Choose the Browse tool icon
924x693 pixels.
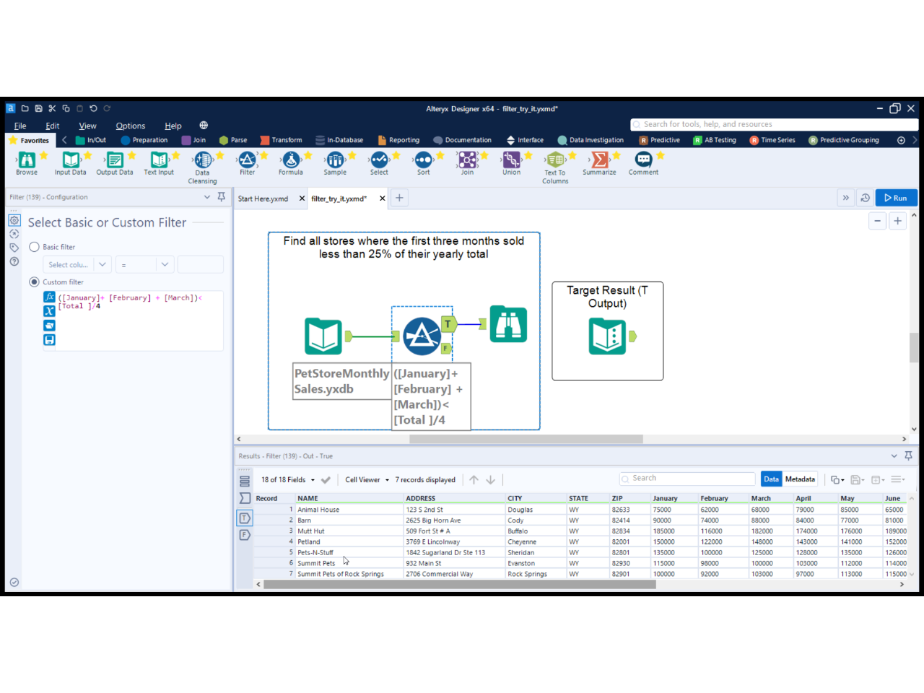(x=26, y=164)
